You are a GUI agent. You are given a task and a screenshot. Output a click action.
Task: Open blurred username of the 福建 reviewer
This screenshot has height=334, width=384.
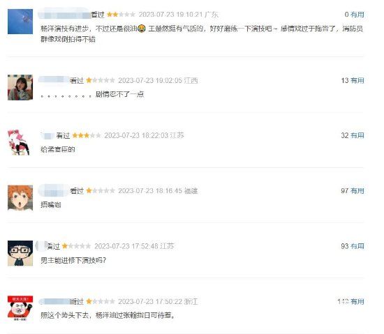click(x=54, y=190)
